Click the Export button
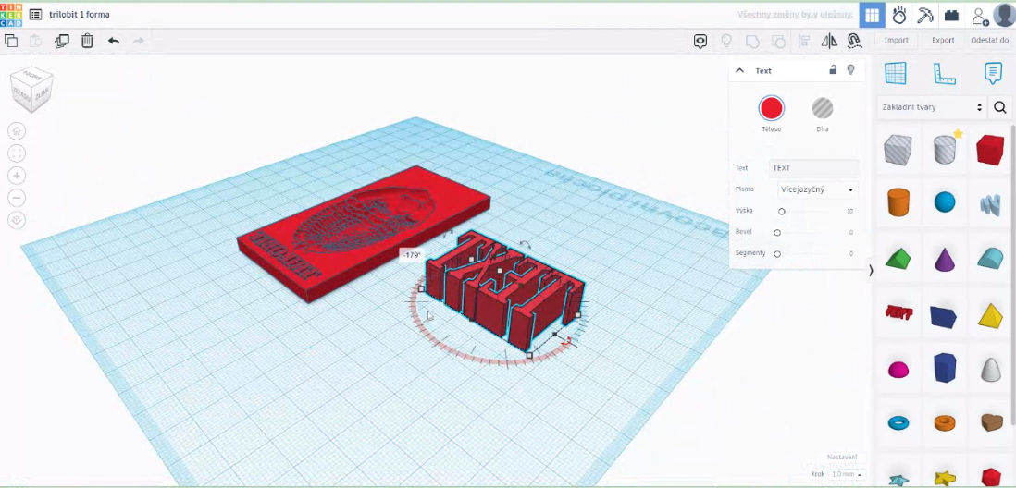The image size is (1016, 488). tap(943, 41)
